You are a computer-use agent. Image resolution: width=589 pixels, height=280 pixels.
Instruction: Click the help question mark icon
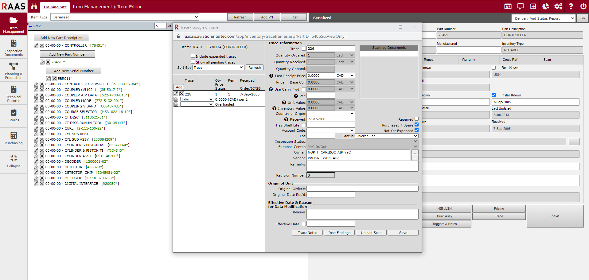click(571, 6)
